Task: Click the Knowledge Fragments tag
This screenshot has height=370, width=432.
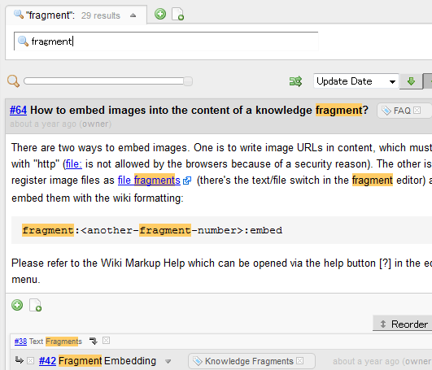Action: click(249, 361)
